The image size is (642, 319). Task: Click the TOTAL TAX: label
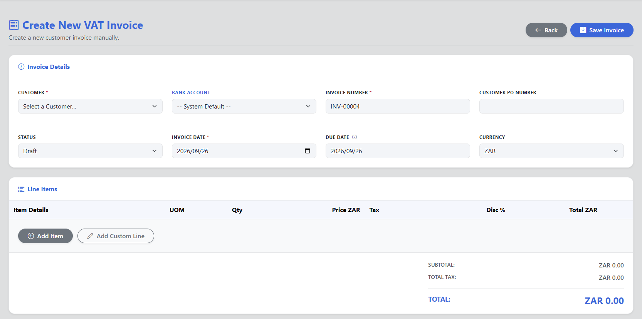[x=442, y=277]
